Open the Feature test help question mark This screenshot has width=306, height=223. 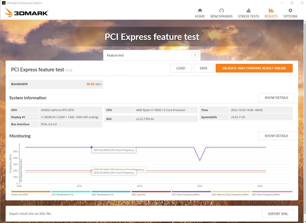pos(195,55)
